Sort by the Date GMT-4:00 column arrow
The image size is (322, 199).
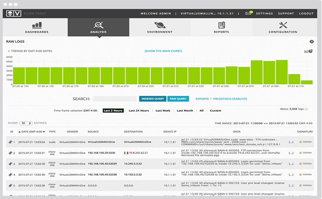[x=44, y=132]
